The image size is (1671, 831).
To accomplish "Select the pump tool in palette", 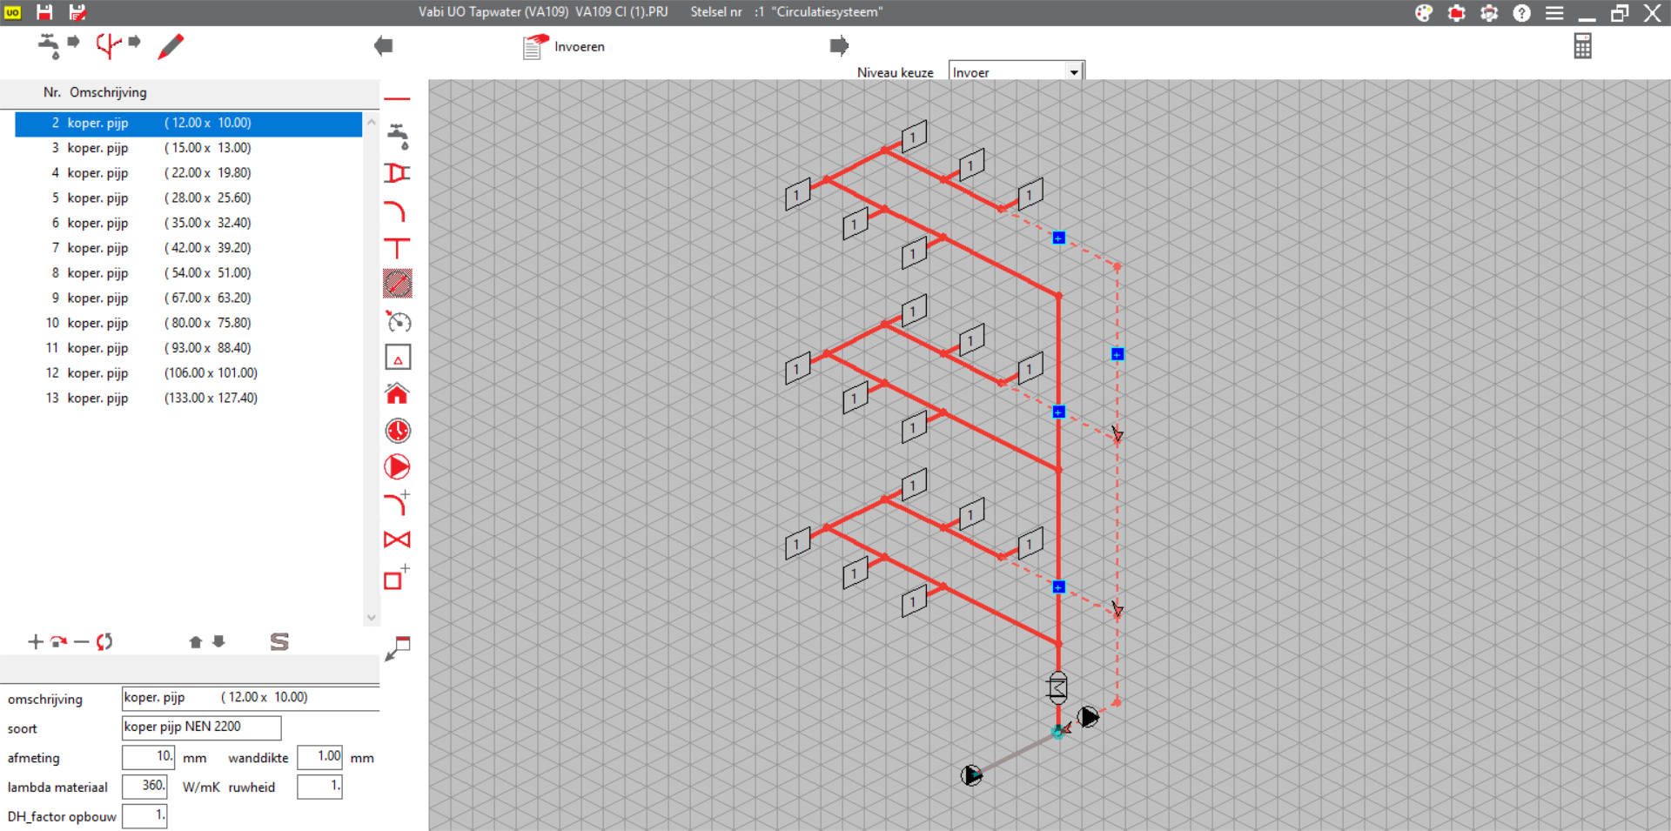I will (397, 467).
